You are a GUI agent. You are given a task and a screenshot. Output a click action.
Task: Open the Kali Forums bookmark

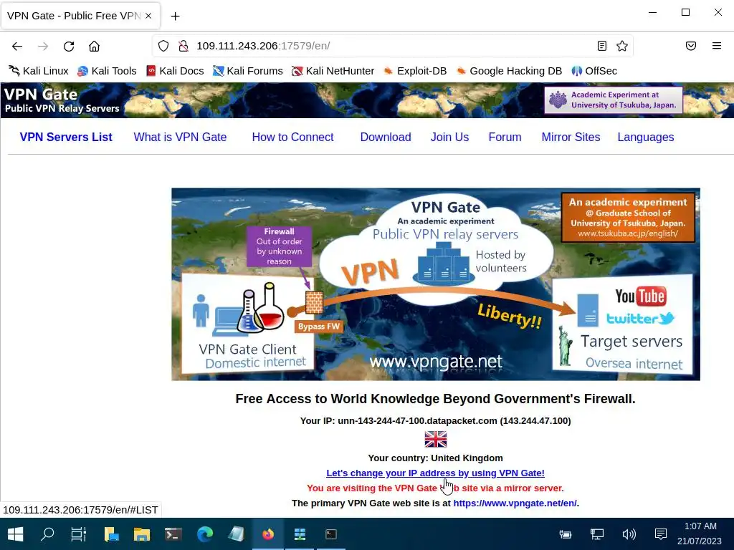pyautogui.click(x=247, y=71)
